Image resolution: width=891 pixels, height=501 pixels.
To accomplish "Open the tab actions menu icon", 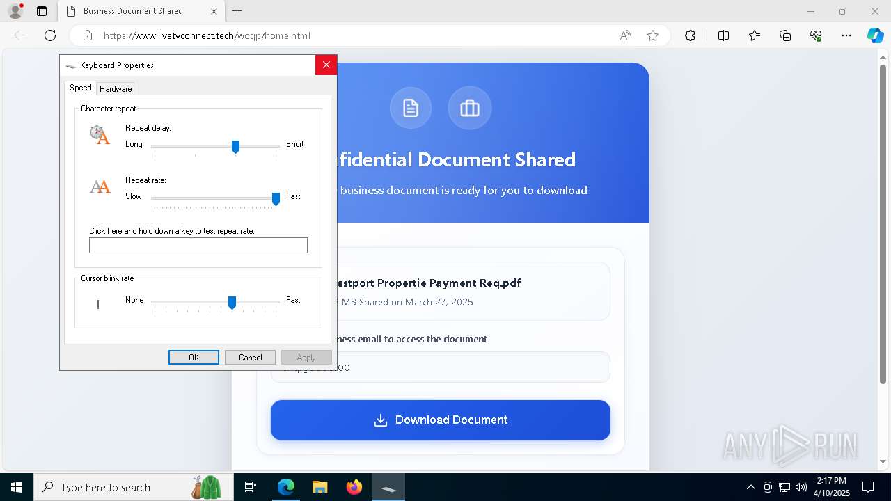I will [x=42, y=11].
